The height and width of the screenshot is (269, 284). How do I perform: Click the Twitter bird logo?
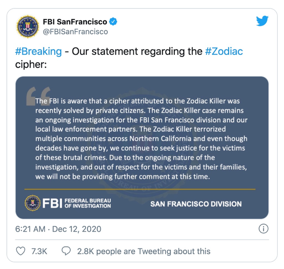(262, 21)
